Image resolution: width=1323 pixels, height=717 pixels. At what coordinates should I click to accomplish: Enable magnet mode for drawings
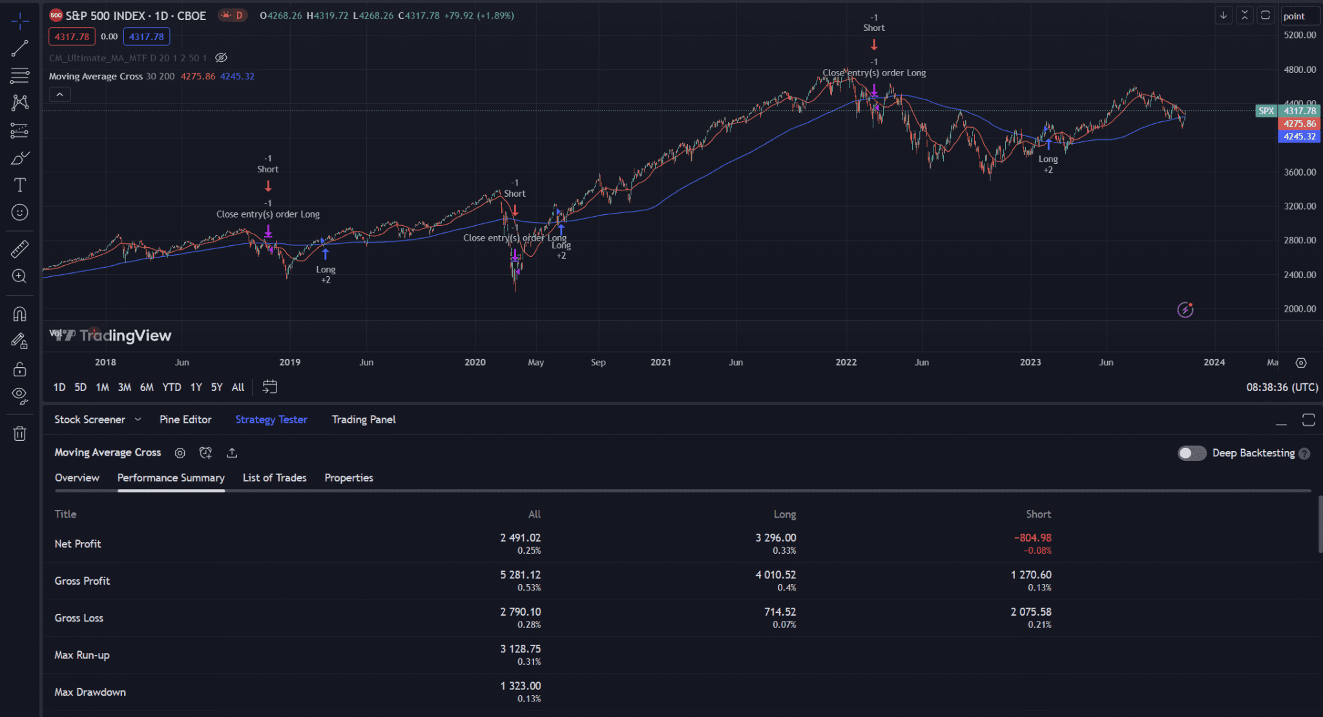click(x=19, y=314)
